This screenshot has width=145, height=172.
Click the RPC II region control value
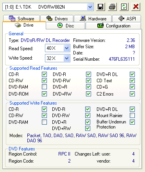64,154
